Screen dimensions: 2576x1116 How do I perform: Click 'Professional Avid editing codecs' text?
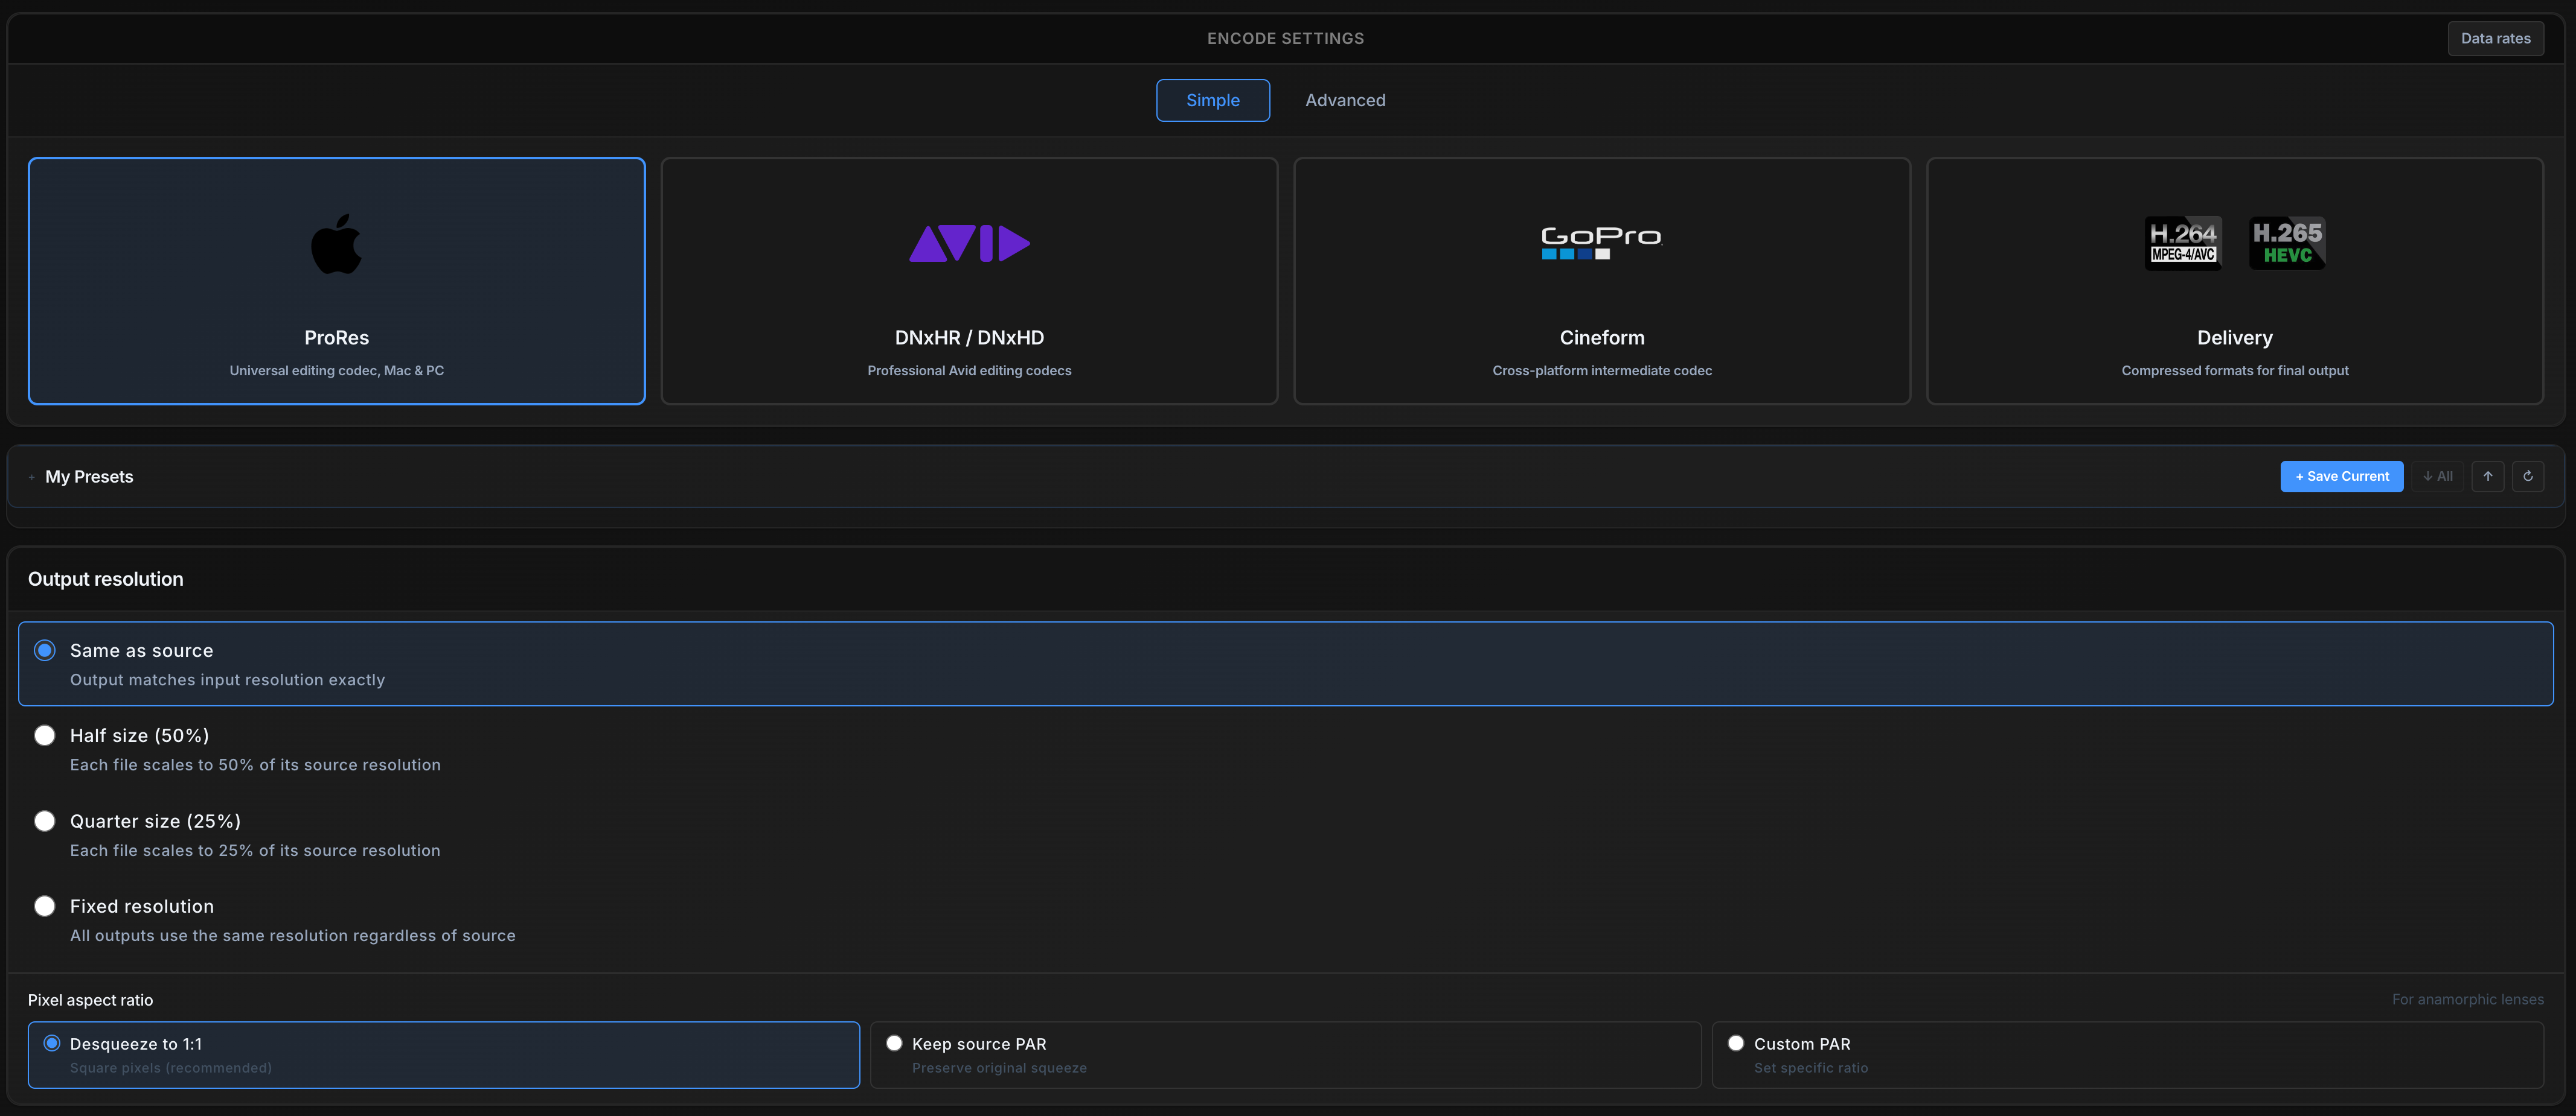(969, 370)
